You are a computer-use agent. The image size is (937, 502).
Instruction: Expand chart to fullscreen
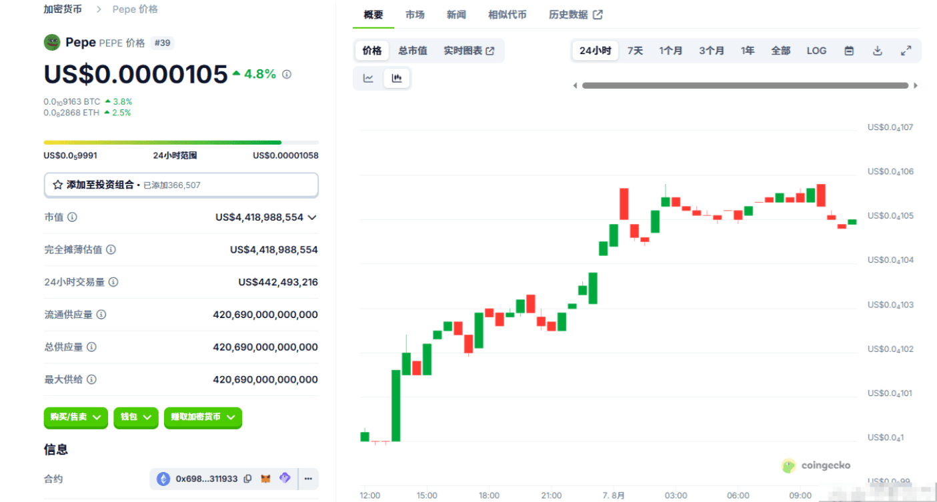click(906, 51)
